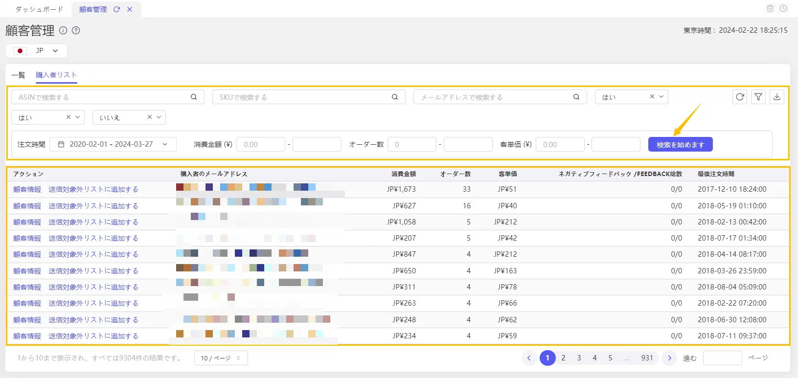This screenshot has width=798, height=378.
Task: Select the 顧客管理 tab
Action: tap(93, 9)
